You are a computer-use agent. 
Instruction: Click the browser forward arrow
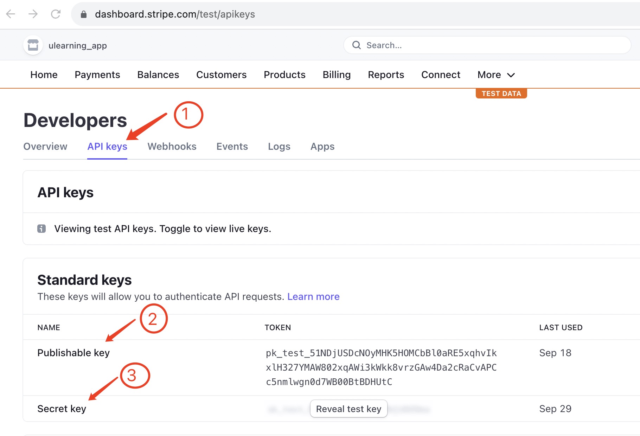[x=33, y=14]
